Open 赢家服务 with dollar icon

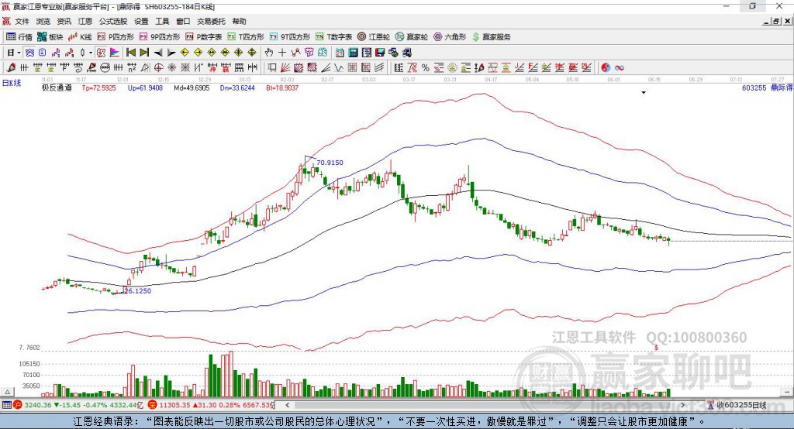pyautogui.click(x=491, y=37)
